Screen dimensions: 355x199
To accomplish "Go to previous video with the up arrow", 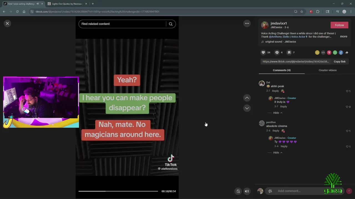I will [247, 98].
